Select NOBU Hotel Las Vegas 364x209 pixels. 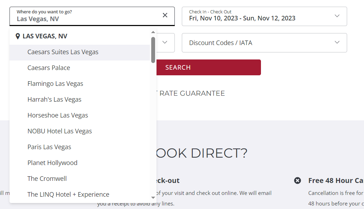pyautogui.click(x=60, y=131)
